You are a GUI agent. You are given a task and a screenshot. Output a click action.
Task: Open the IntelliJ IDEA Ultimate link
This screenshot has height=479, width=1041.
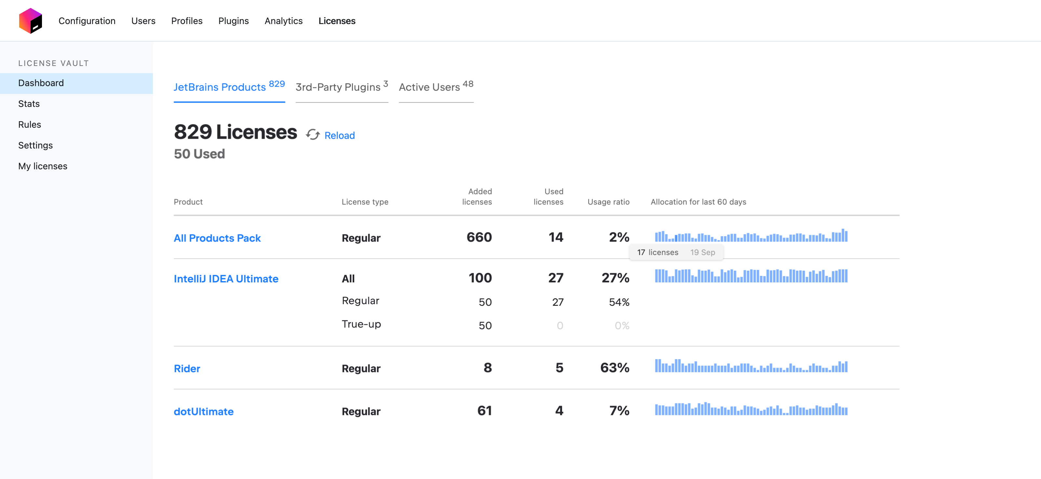(x=226, y=279)
